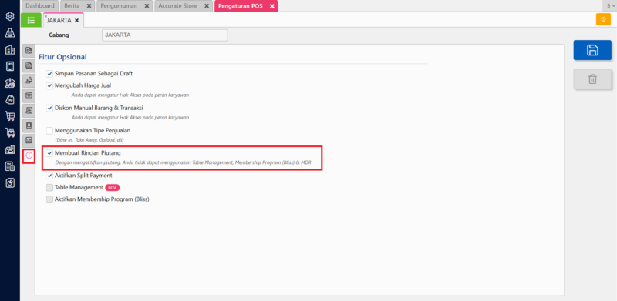
Task: Click the Cabang label
Action: click(59, 35)
